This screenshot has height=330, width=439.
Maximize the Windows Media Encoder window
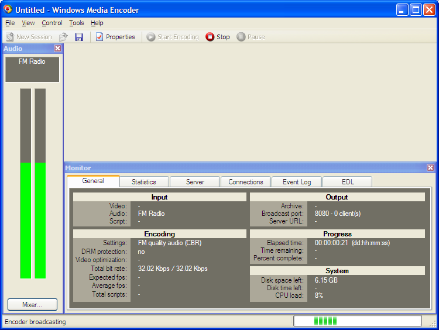[x=416, y=10]
